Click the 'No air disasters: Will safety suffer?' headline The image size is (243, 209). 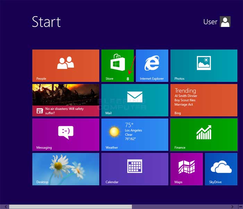point(65,111)
